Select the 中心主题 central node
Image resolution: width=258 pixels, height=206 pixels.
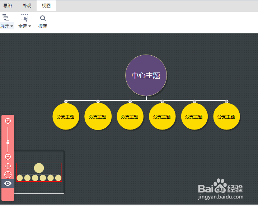[146, 75]
